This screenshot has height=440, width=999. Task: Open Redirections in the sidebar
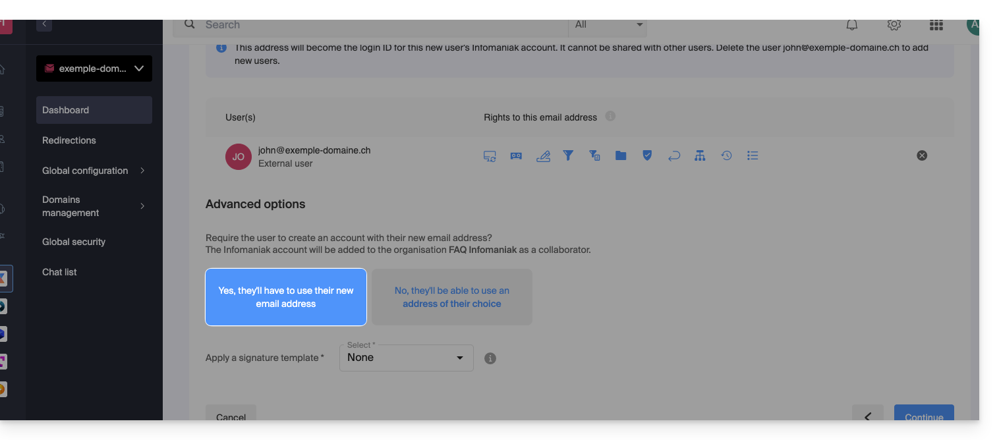(69, 140)
